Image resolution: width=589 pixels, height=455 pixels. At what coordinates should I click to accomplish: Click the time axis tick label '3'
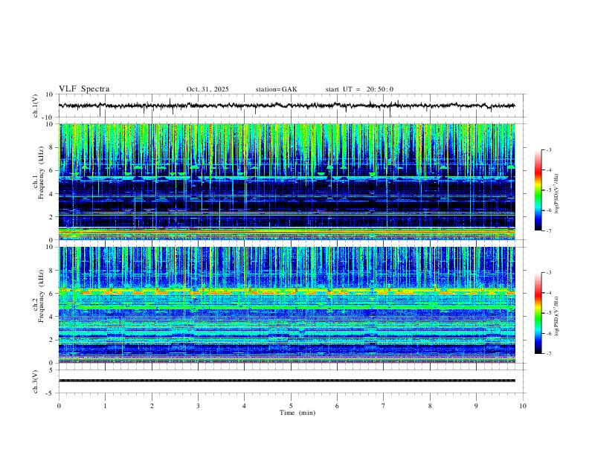tap(198, 406)
